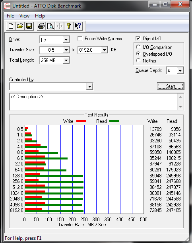Click the move/crosshair arrows toolbar icon

pos(60,26)
